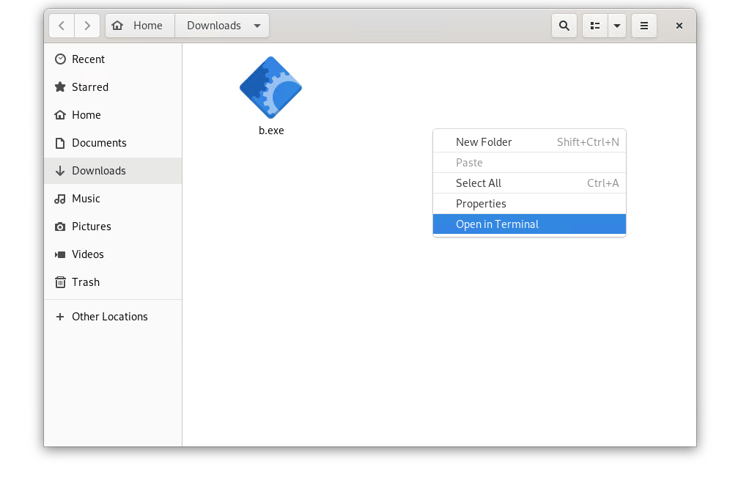Click the Home icon in path bar

(117, 26)
